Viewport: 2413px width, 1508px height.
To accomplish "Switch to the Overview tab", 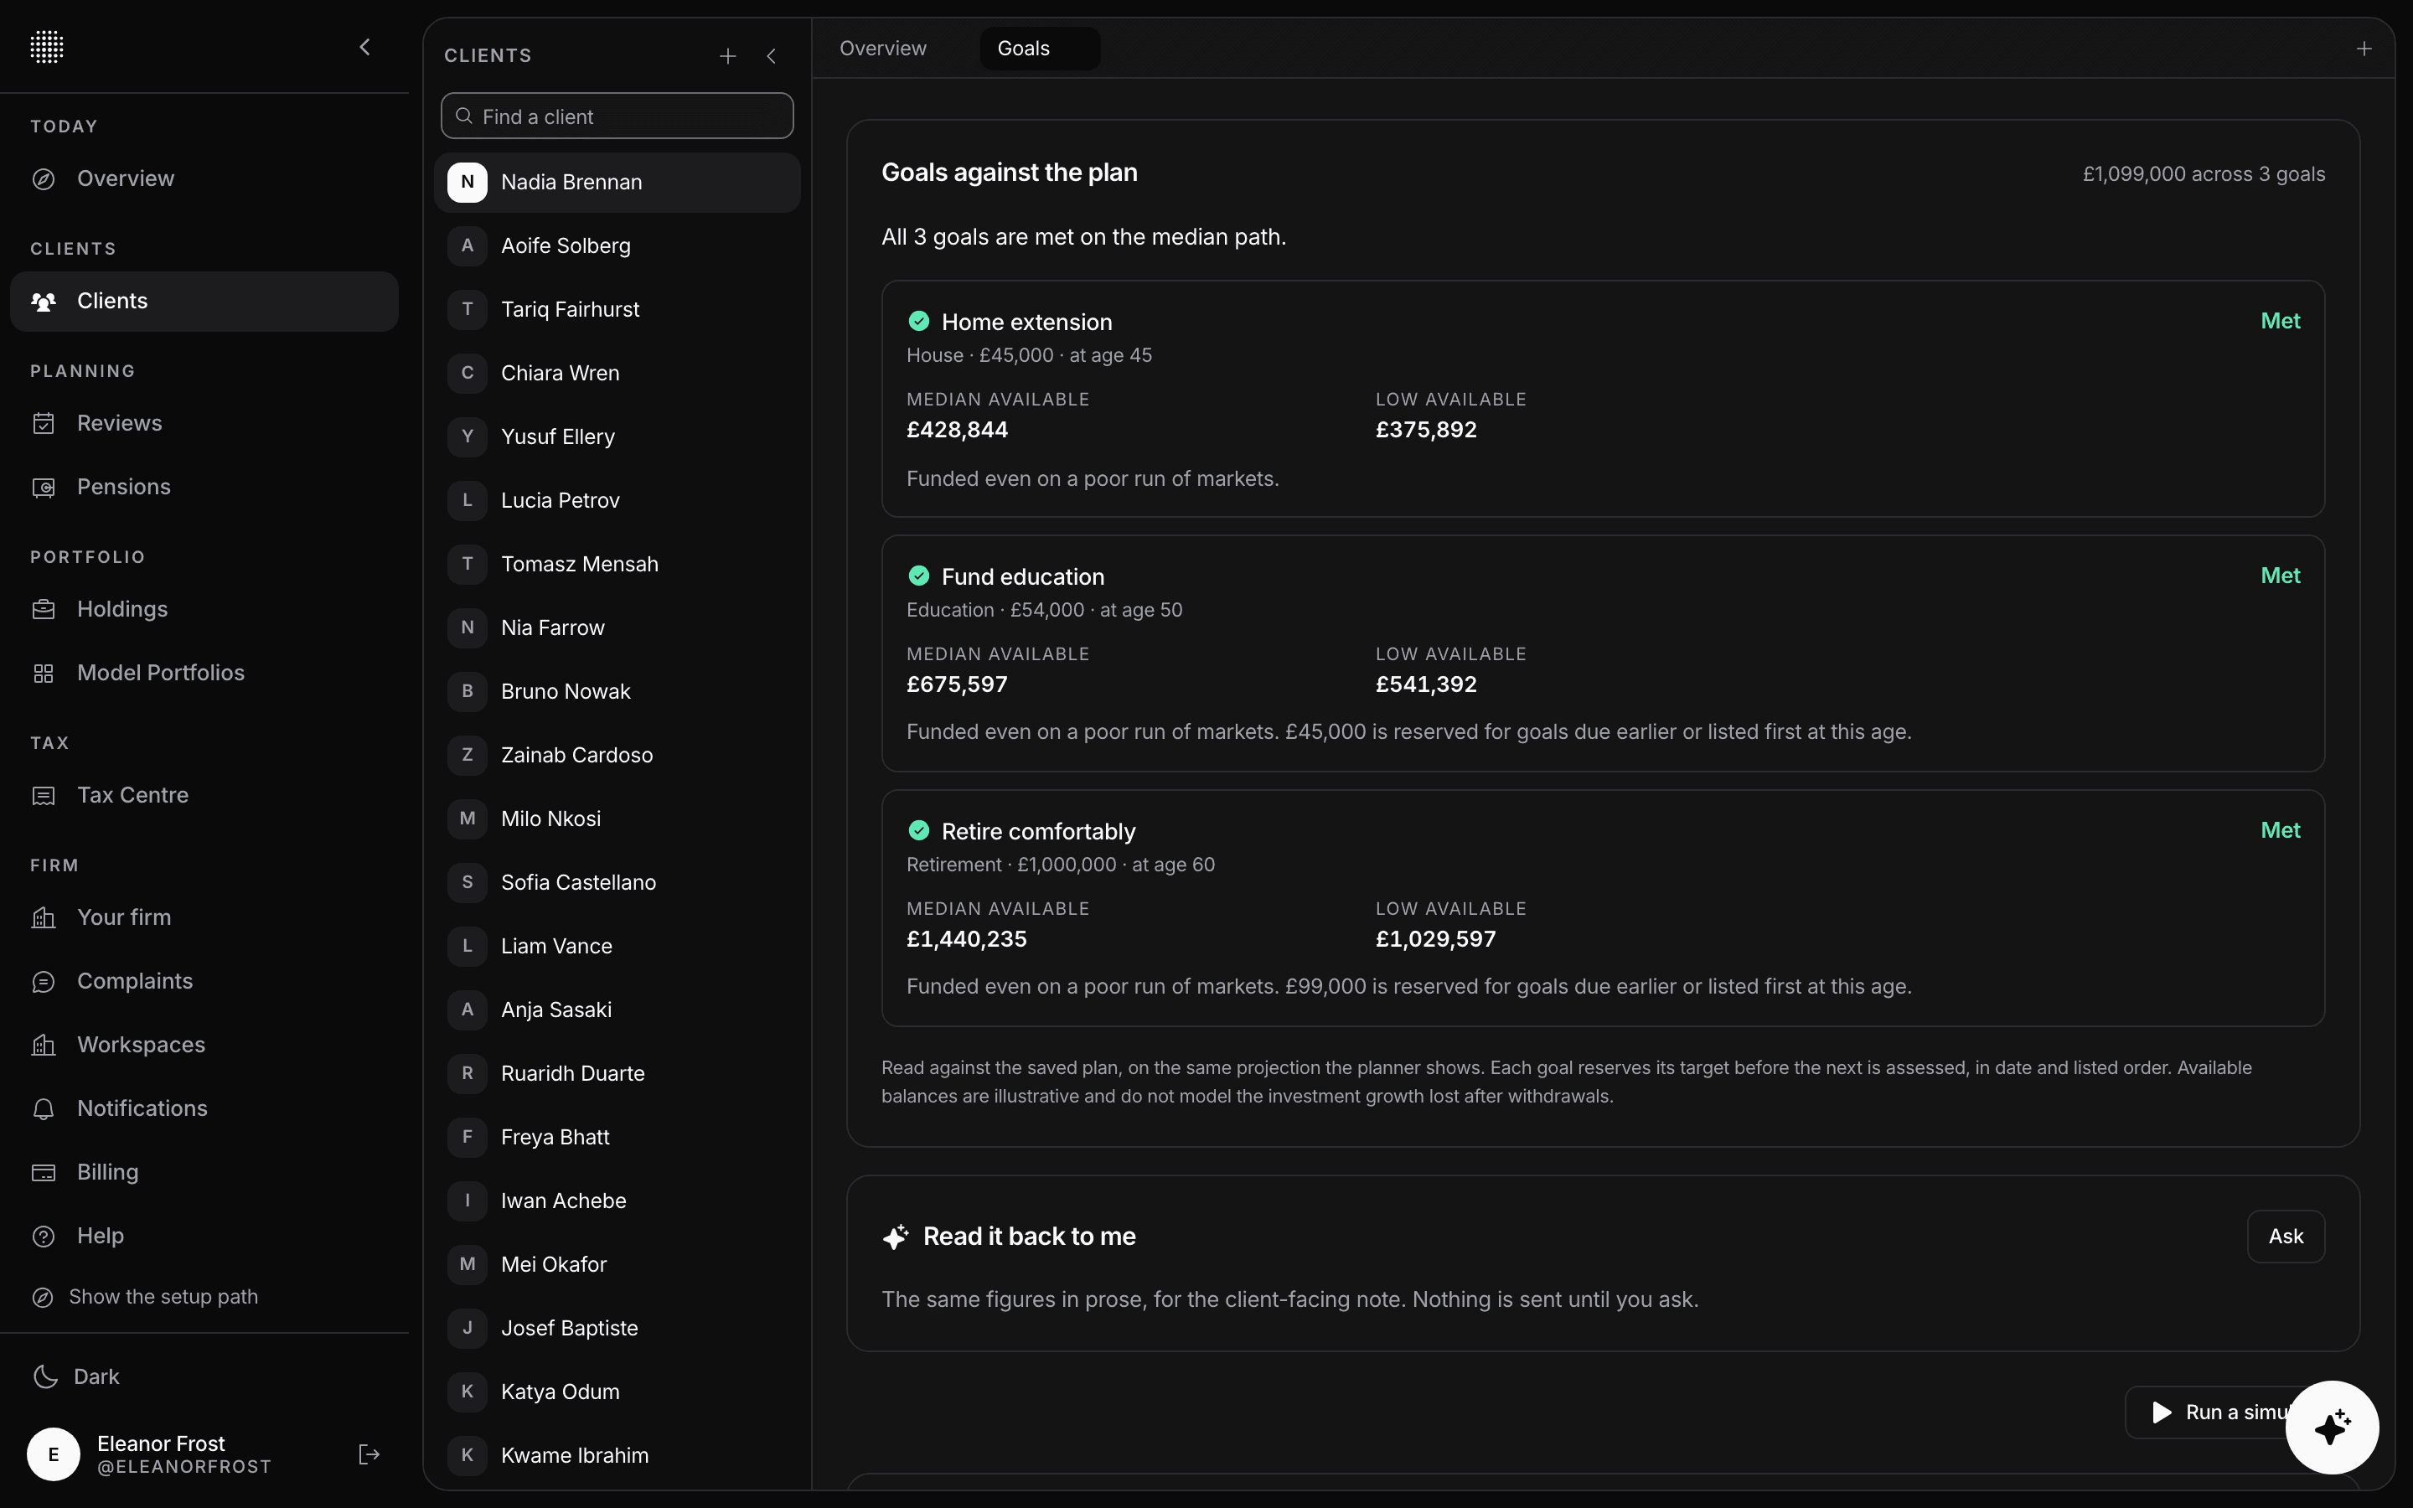I will coord(882,48).
